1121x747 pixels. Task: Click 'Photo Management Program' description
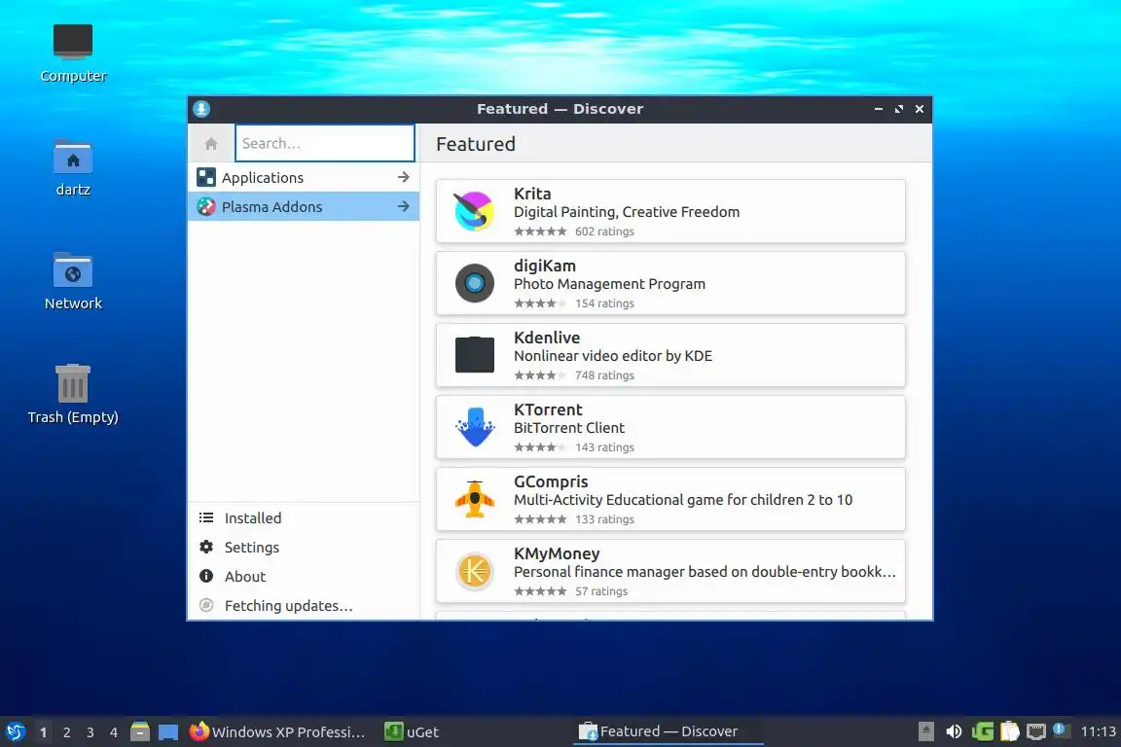[610, 284]
